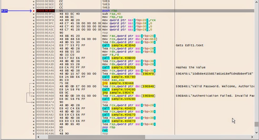Toggle breakpoint dot at address 0059EA41

coord(34,68)
